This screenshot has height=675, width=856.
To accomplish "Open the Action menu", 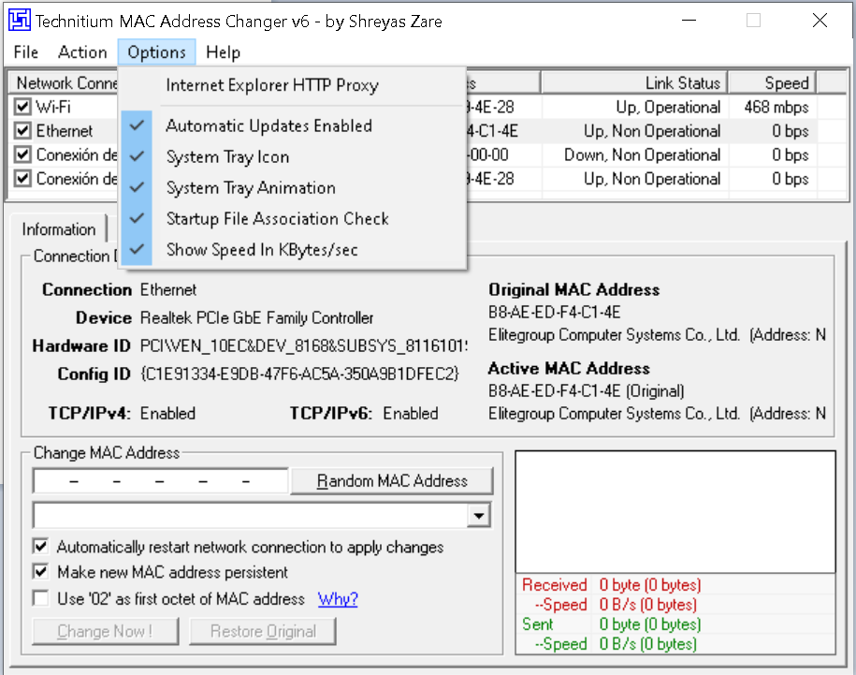I will tap(82, 52).
